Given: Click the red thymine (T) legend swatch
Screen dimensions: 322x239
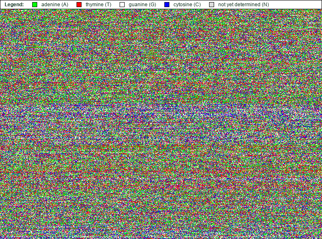Looking at the screenshot, I should coord(79,5).
